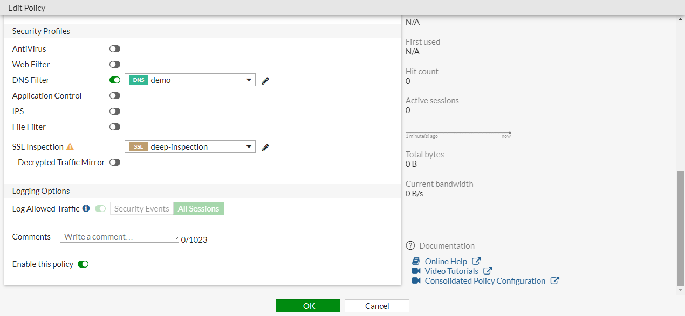
Task: Click the warning icon beside SSL Inspection
Action: [71, 146]
